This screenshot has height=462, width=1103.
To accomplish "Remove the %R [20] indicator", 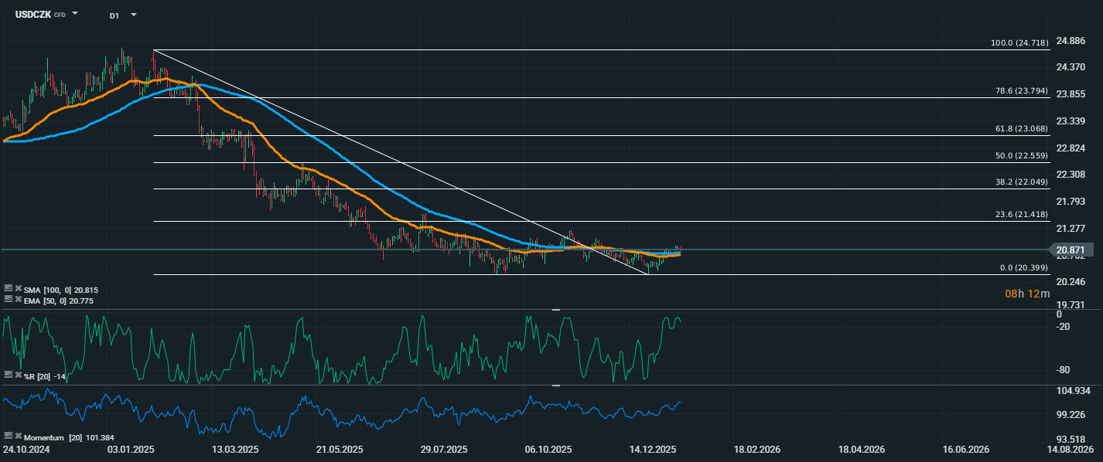I will [x=18, y=375].
